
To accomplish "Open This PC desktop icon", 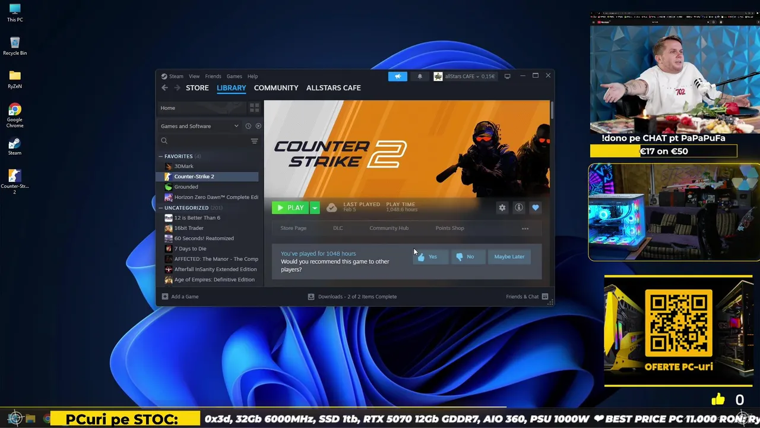I will click(15, 13).
